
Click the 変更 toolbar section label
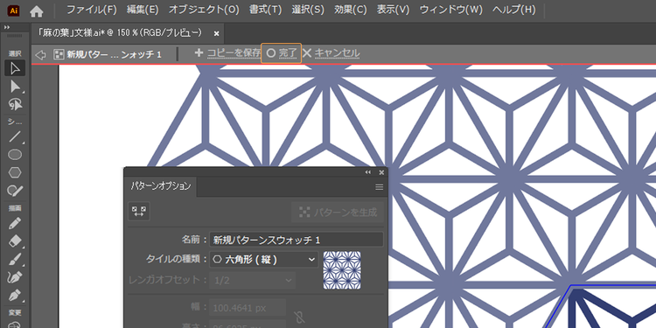coord(15,312)
